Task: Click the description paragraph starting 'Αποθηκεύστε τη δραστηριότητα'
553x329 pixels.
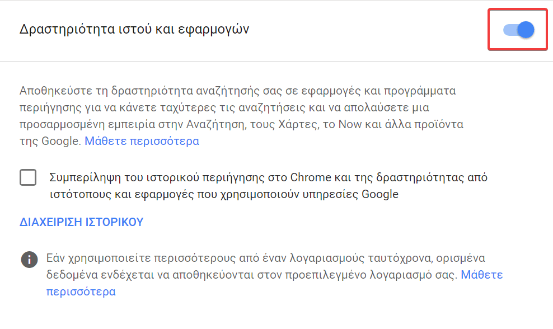Action: point(242,116)
